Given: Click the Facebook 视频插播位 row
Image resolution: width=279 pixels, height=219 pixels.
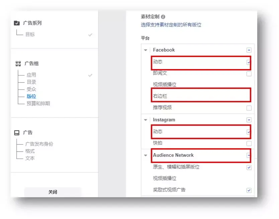Looking at the screenshot, I should (x=202, y=85).
